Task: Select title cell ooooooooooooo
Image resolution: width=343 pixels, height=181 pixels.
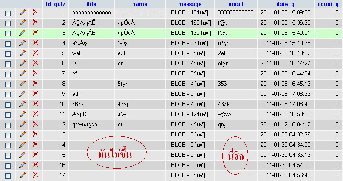Action: [x=91, y=13]
